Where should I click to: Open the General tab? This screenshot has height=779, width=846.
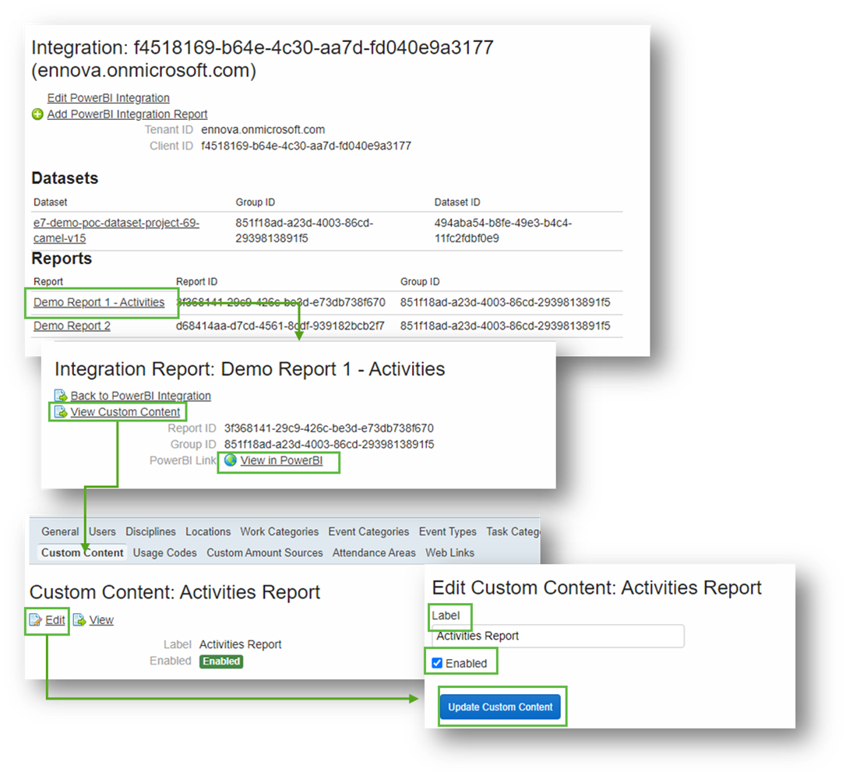60,532
